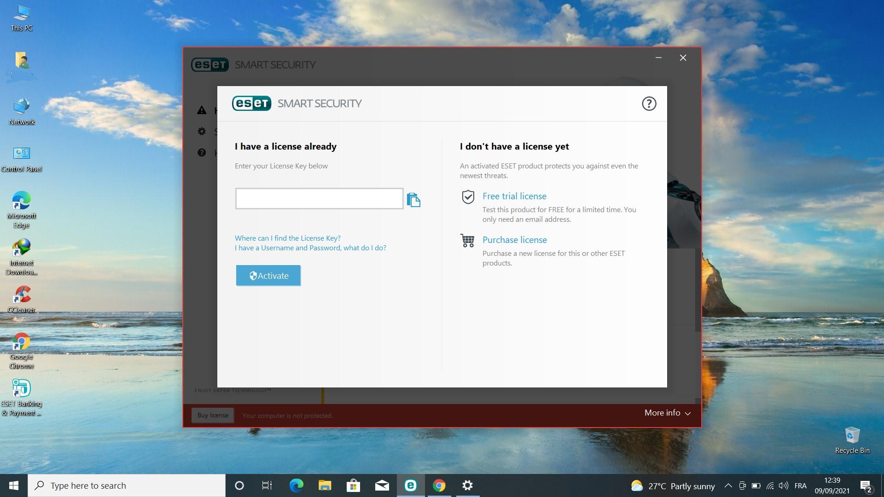Click the taskbar search box
The width and height of the screenshot is (884, 497).
[127, 485]
